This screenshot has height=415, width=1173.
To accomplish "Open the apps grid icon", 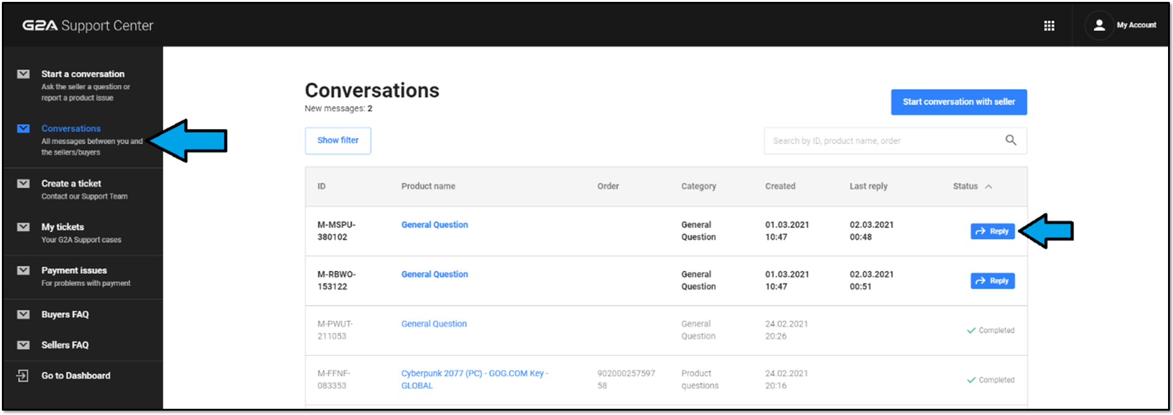I will 1049,25.
